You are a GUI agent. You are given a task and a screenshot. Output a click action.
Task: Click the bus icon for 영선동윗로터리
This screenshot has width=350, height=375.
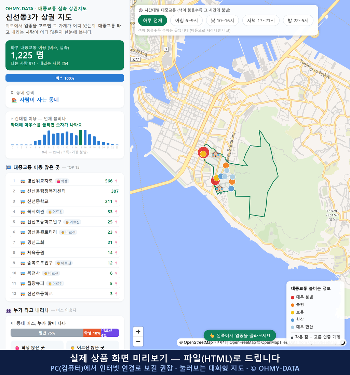coord(23,232)
